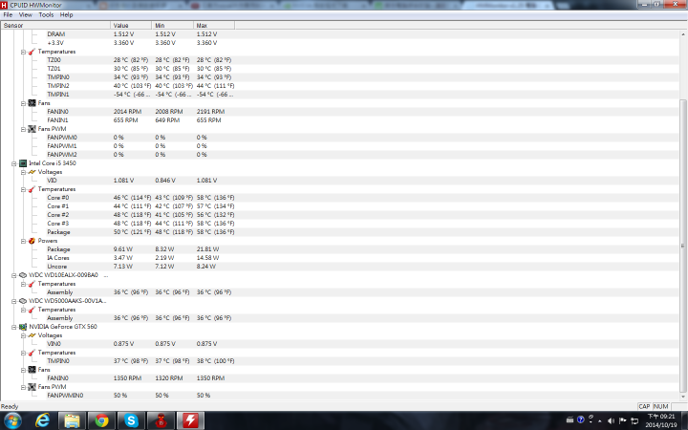Click the Fans icon above the FANIN0 2014 RPM row
Viewport: 688px width, 430px height.
[x=32, y=103]
